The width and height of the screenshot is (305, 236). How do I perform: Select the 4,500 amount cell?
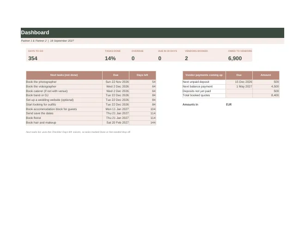(x=266, y=87)
